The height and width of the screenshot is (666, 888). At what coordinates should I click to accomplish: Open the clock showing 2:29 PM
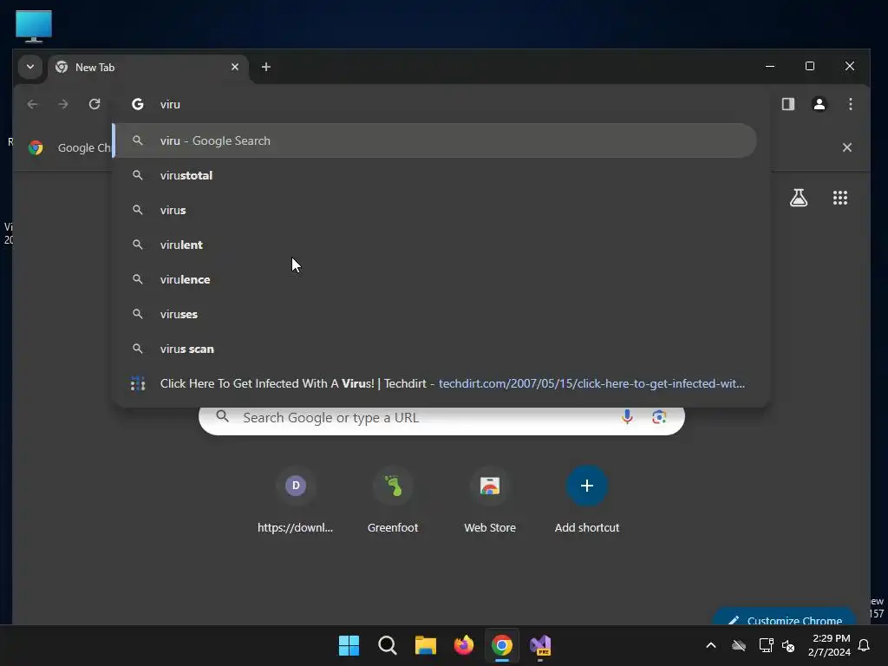point(829,645)
